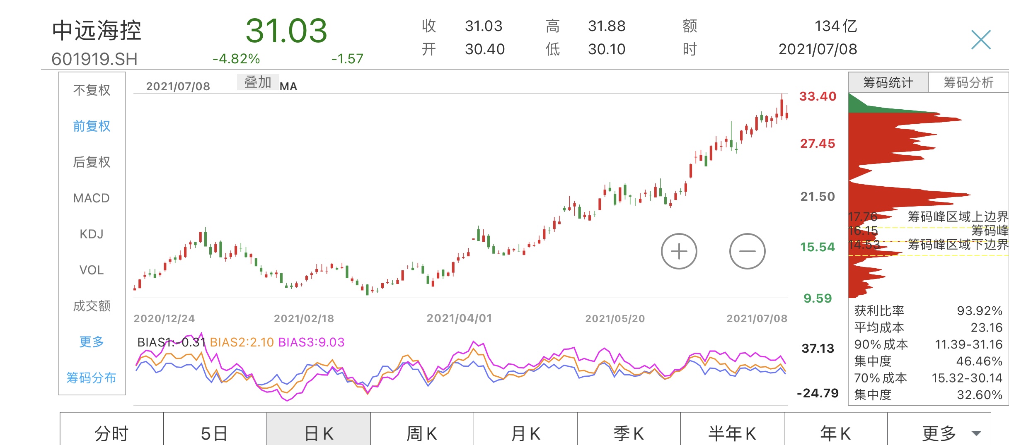Click the 筹码峰区域上边界 label
1009x445 pixels.
(x=958, y=216)
